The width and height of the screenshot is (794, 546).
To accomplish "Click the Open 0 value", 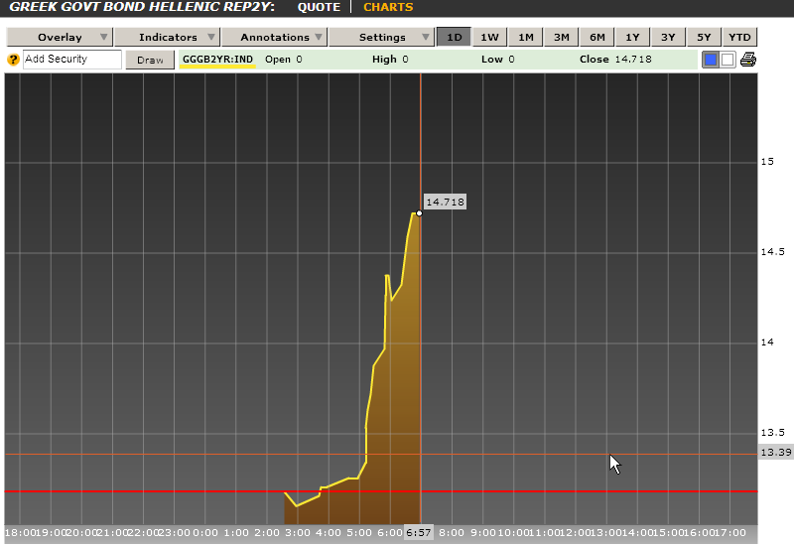I will click(284, 60).
